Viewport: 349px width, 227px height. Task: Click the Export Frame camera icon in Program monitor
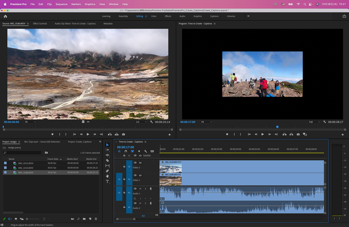click(298, 134)
